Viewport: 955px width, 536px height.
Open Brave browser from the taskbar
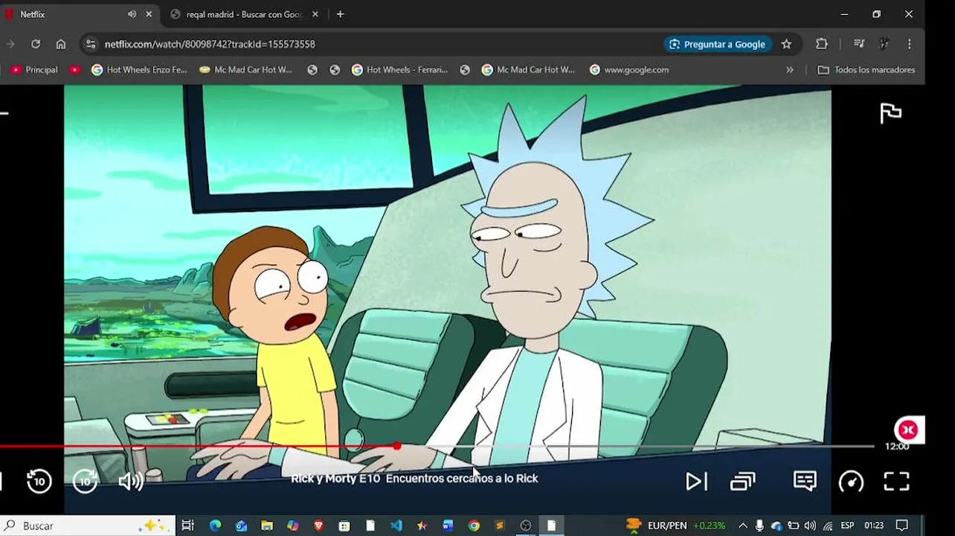pyautogui.click(x=318, y=526)
